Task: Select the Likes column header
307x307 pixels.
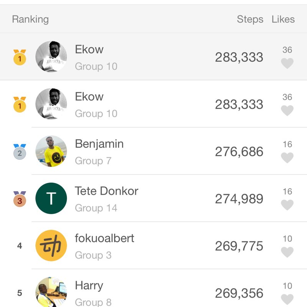Action: pos(283,19)
